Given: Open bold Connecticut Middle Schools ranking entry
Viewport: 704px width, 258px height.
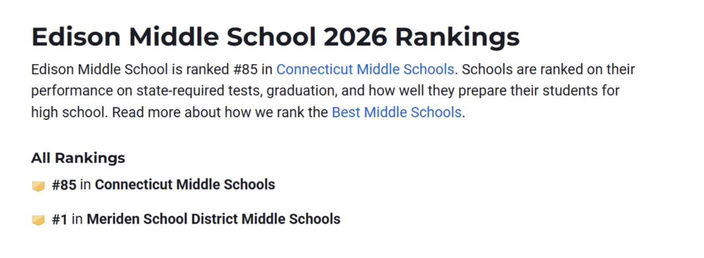Looking at the screenshot, I should (185, 185).
